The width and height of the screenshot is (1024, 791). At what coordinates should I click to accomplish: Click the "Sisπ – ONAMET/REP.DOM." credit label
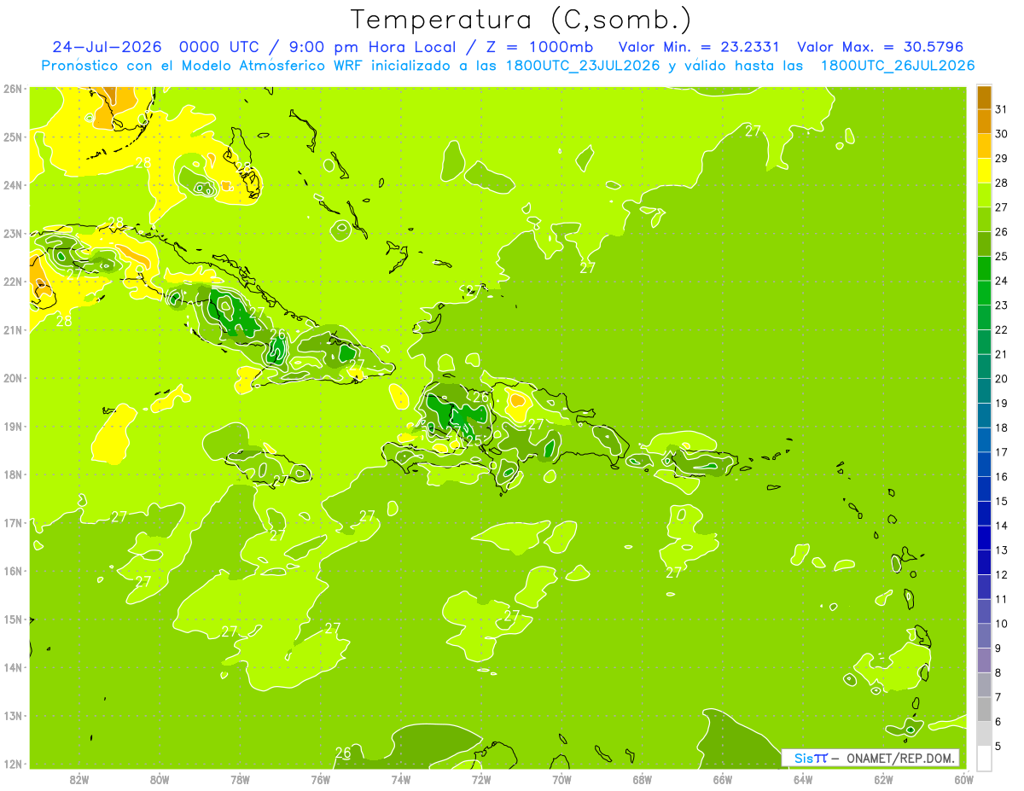870,758
